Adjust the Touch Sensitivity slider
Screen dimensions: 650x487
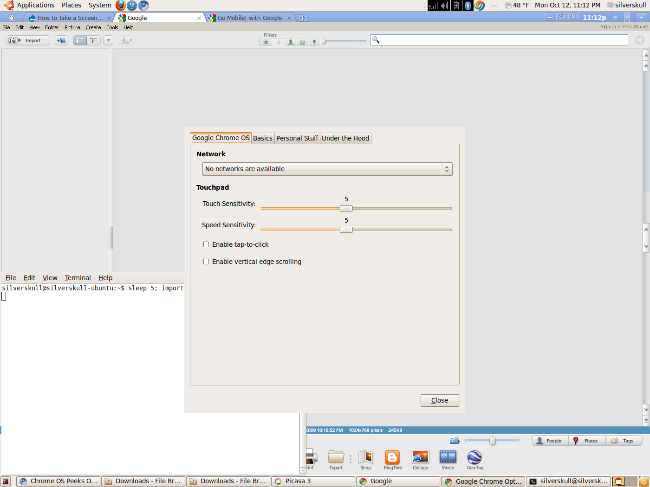[x=346, y=208]
